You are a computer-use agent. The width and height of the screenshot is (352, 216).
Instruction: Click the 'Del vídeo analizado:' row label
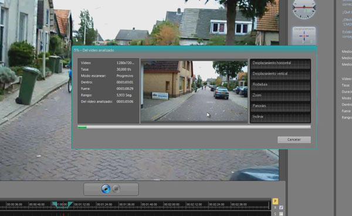(97, 102)
